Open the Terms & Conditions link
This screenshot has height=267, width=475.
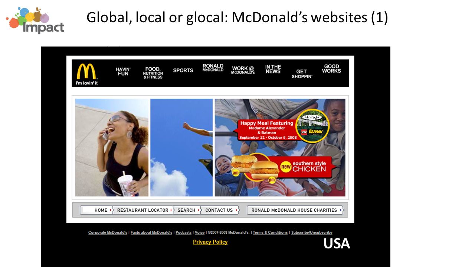click(x=270, y=233)
